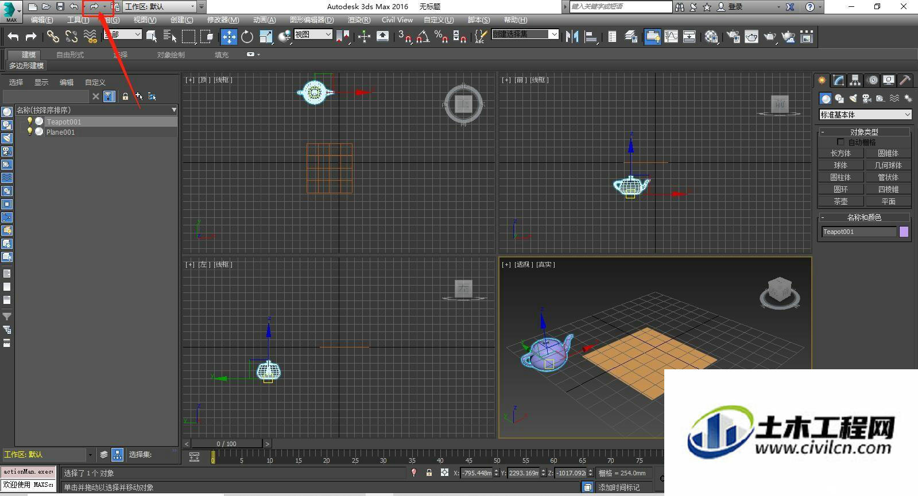Toggle Plane001 visibility light bulb

coord(30,132)
